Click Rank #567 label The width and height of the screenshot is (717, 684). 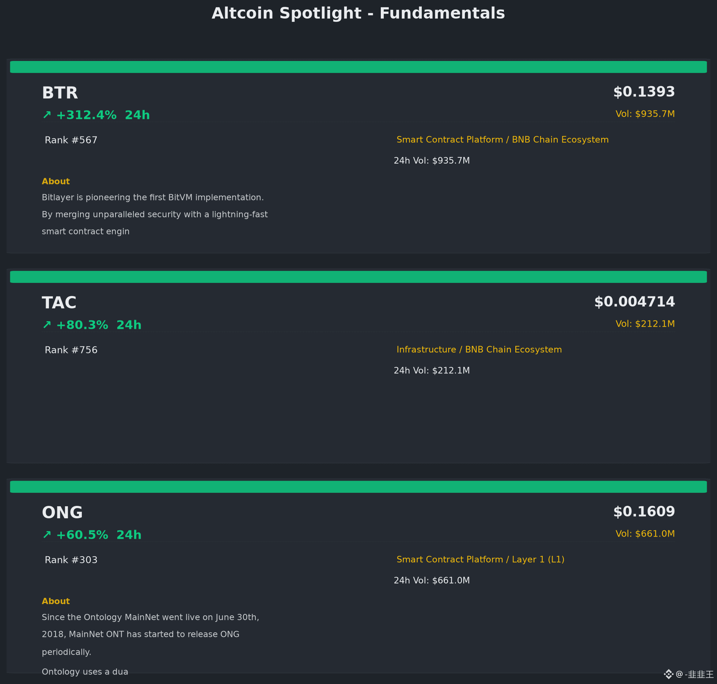click(71, 140)
